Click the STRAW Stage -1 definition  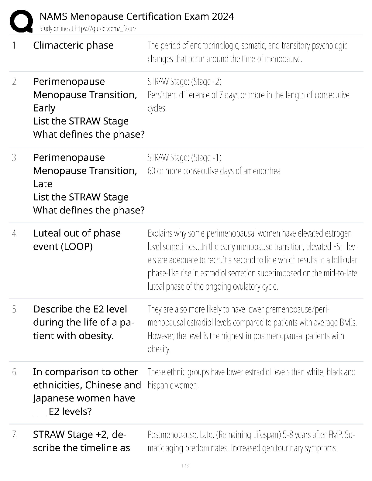click(x=214, y=164)
